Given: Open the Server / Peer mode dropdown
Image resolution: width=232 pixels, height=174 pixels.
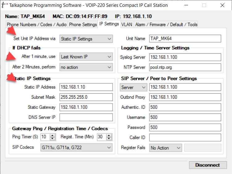Looking at the screenshot, I should (x=133, y=87).
